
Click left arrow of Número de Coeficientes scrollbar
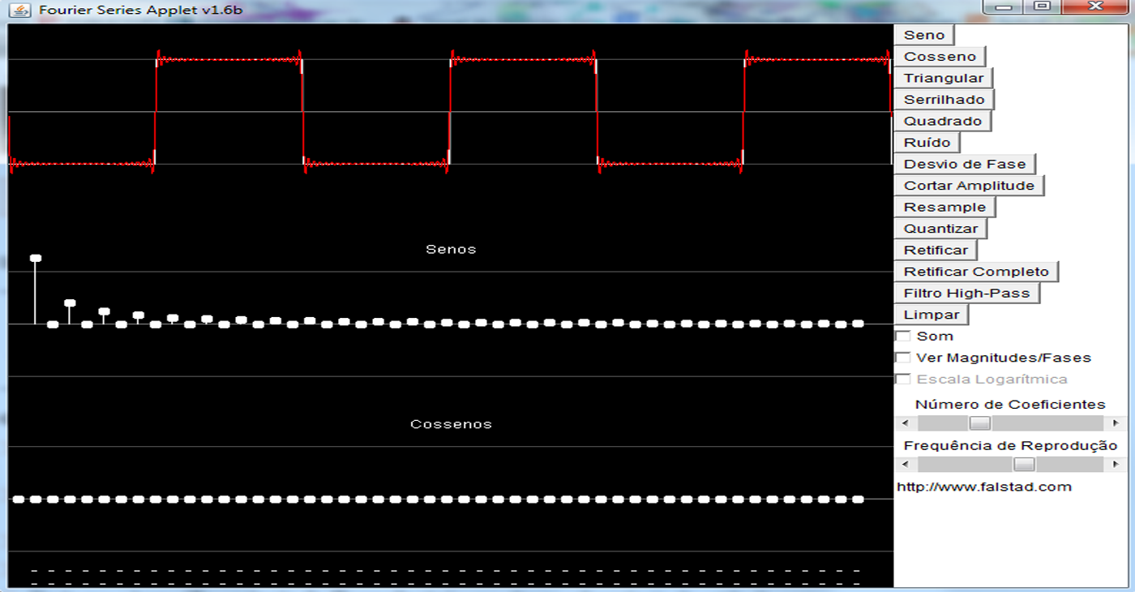pos(906,423)
